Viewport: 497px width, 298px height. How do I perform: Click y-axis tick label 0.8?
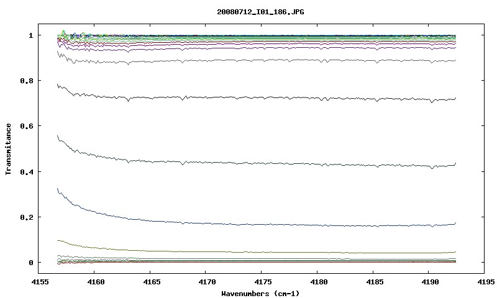tap(27, 81)
